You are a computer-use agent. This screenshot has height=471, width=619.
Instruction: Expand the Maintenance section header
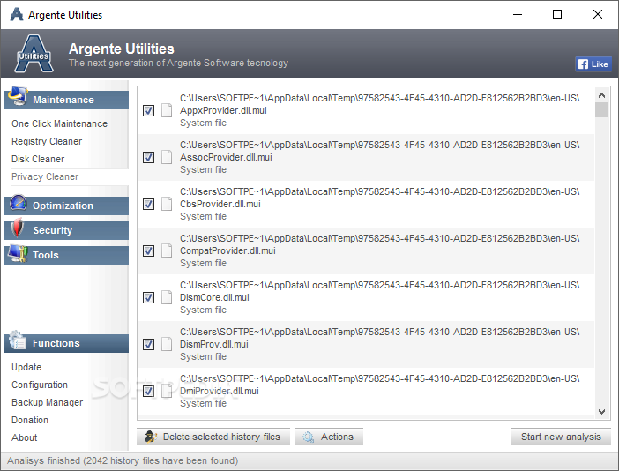tap(66, 100)
